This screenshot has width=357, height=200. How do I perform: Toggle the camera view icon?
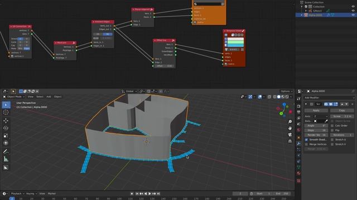click(x=290, y=134)
